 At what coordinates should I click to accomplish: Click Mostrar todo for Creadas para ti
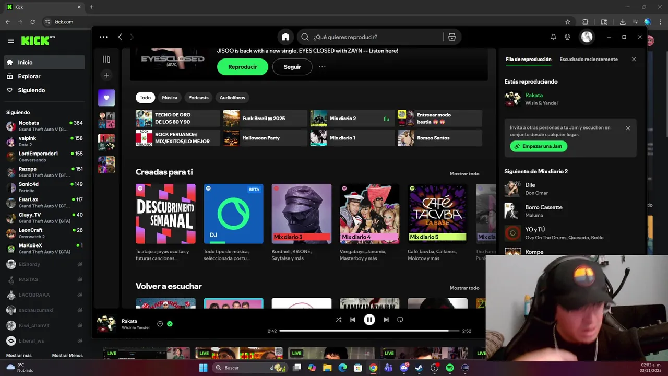click(x=464, y=174)
